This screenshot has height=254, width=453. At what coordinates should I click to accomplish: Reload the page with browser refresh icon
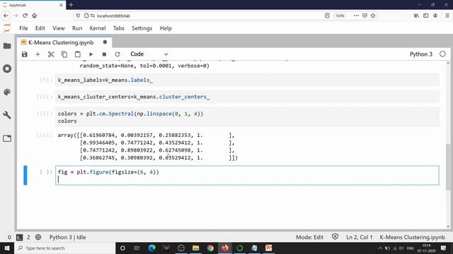25,16
